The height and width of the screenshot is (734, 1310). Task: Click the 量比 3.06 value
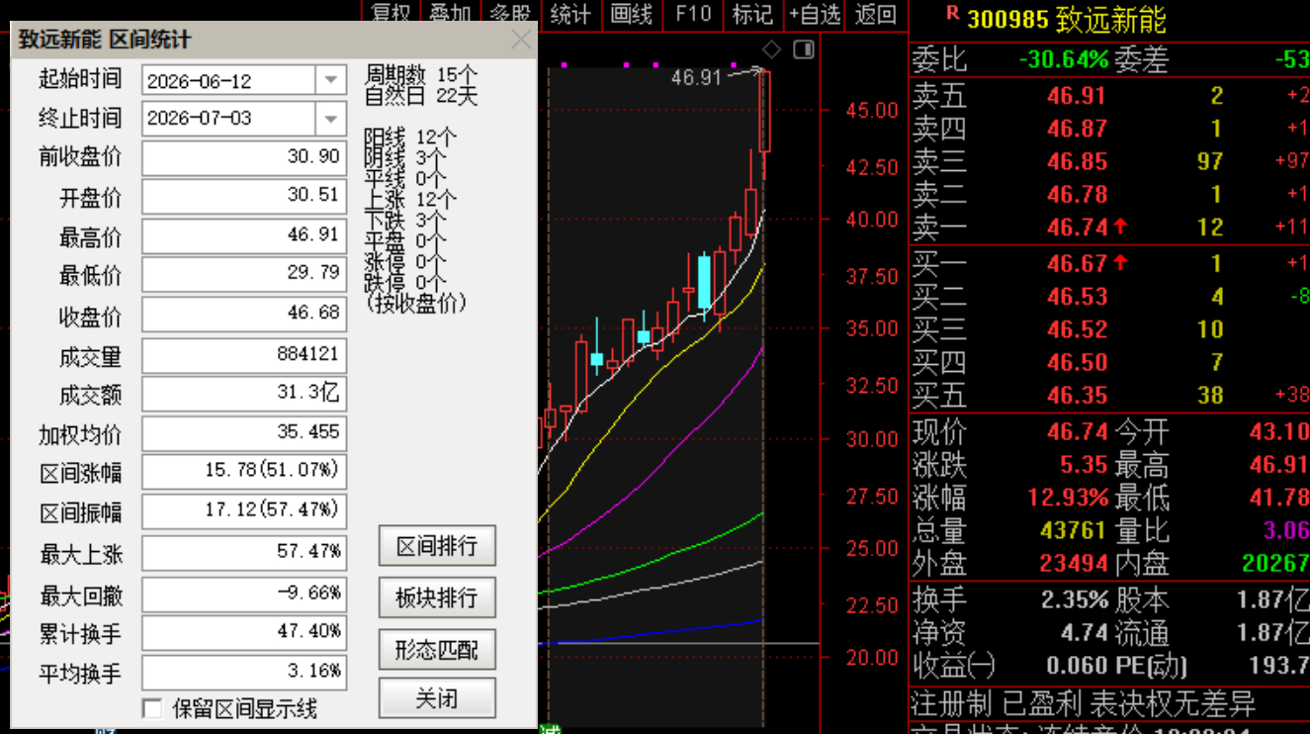[1285, 530]
